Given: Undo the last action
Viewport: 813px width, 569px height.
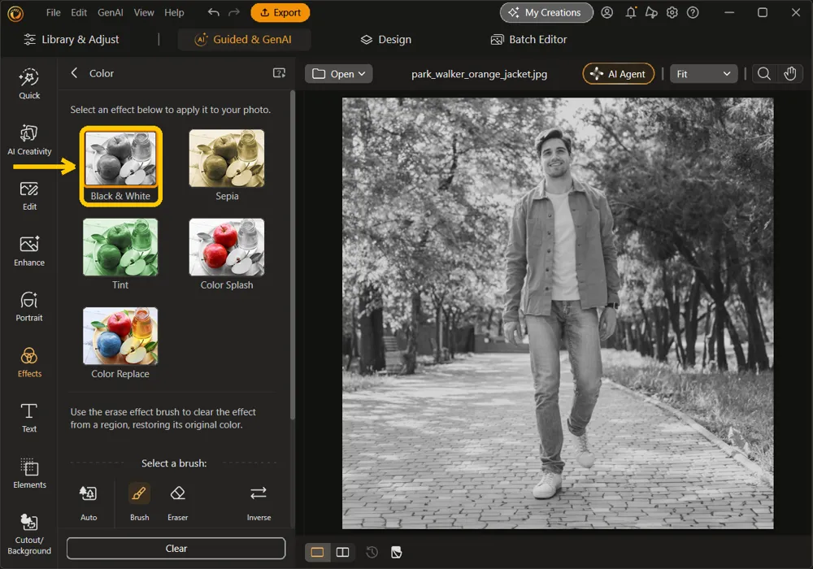Looking at the screenshot, I should point(214,12).
